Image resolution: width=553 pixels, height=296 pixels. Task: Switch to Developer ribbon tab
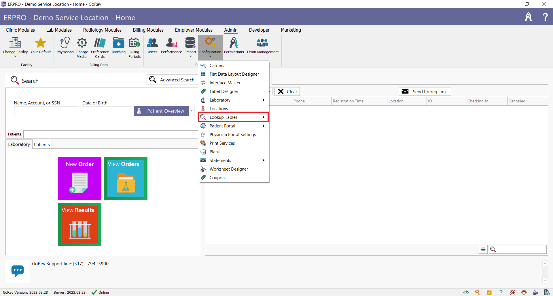(x=259, y=30)
